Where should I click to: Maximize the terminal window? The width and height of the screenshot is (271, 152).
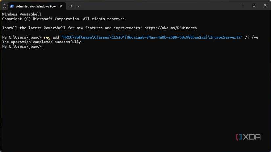click(254, 5)
